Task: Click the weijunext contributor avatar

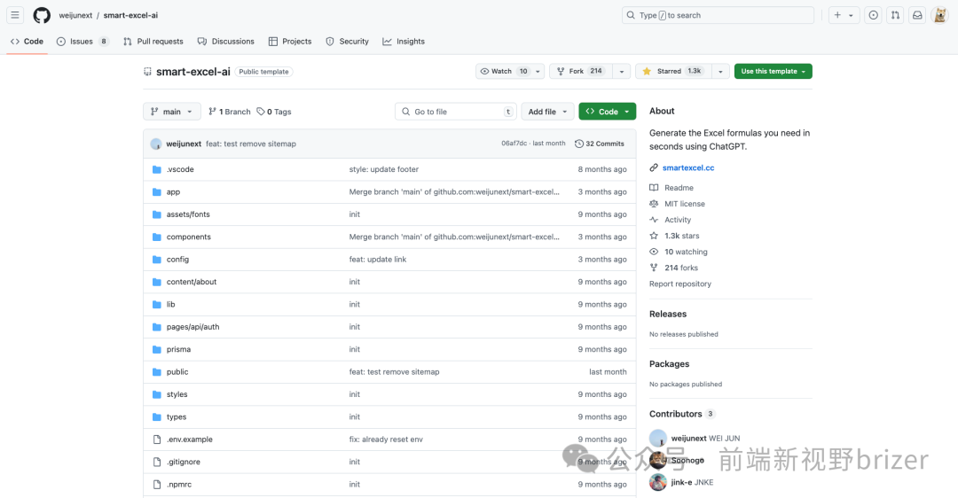Action: tap(658, 439)
